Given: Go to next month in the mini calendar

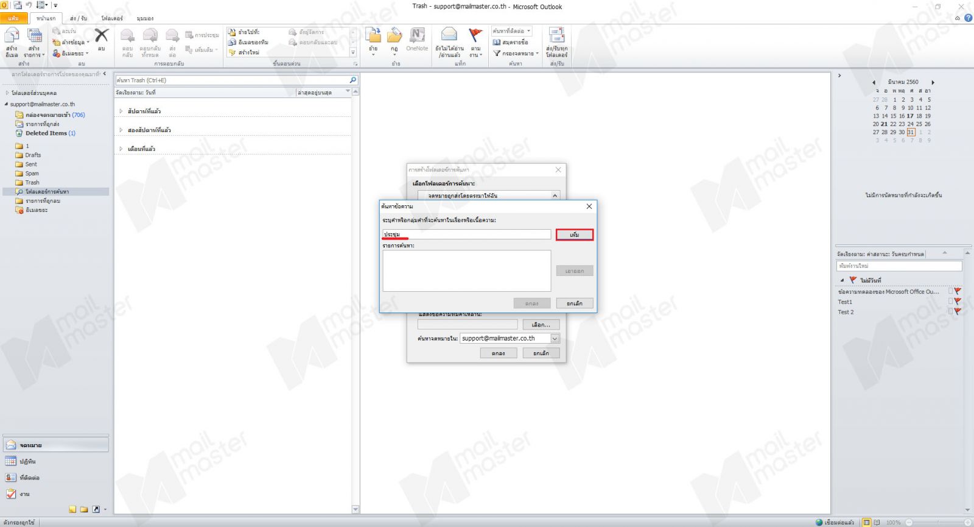Looking at the screenshot, I should [933, 82].
